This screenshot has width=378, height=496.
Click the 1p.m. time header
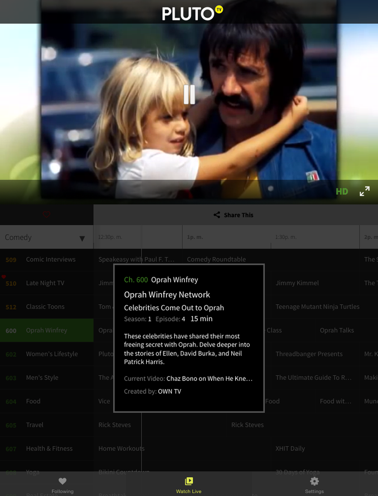[195, 237]
